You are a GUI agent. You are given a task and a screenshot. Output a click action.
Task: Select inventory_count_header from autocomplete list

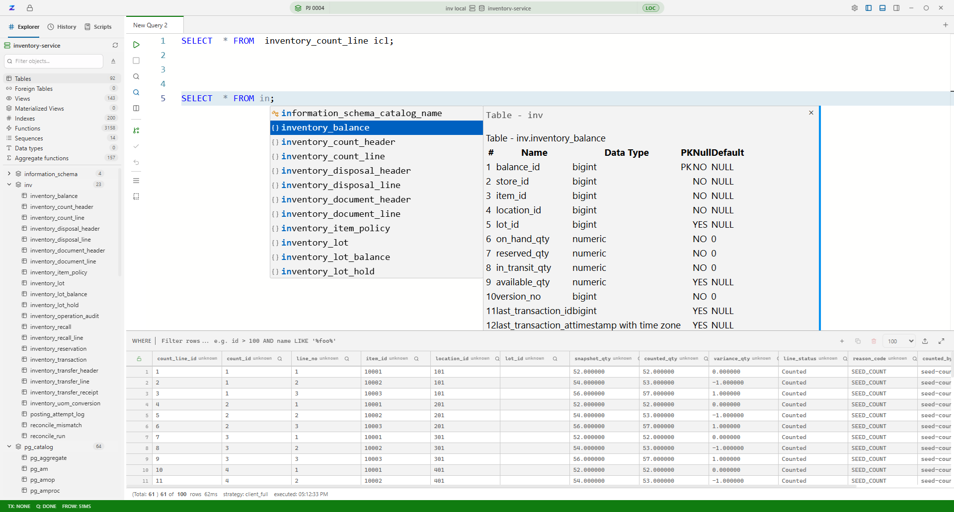click(338, 142)
